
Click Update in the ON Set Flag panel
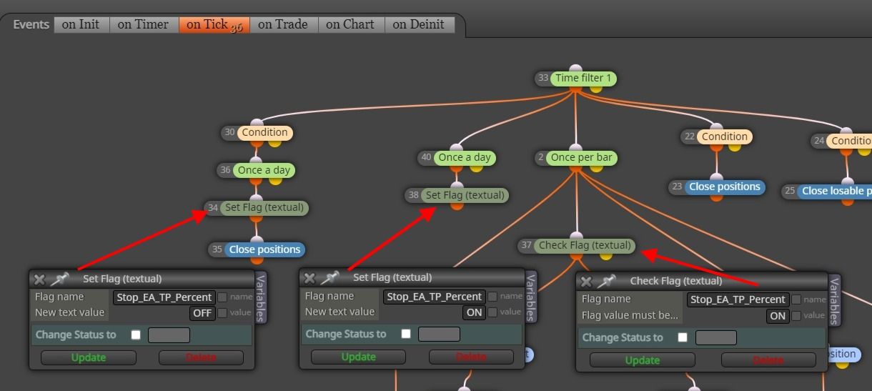point(358,357)
